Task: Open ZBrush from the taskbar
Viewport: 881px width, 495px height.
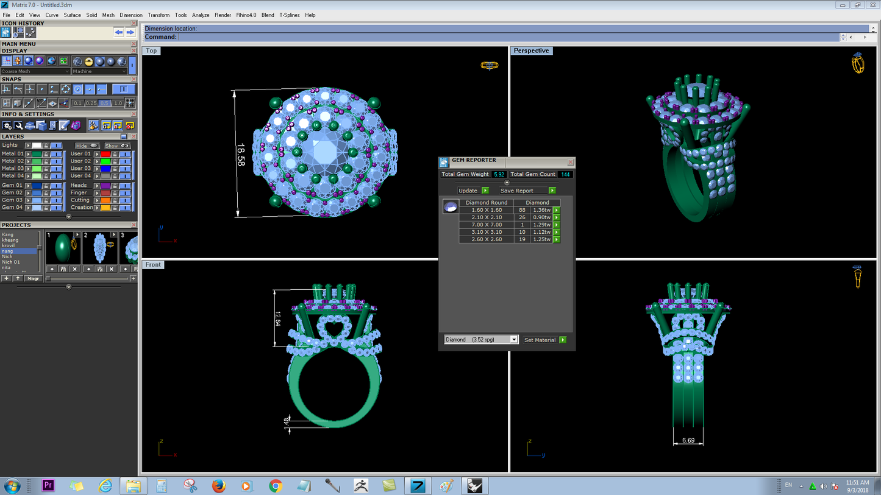Action: point(360,485)
